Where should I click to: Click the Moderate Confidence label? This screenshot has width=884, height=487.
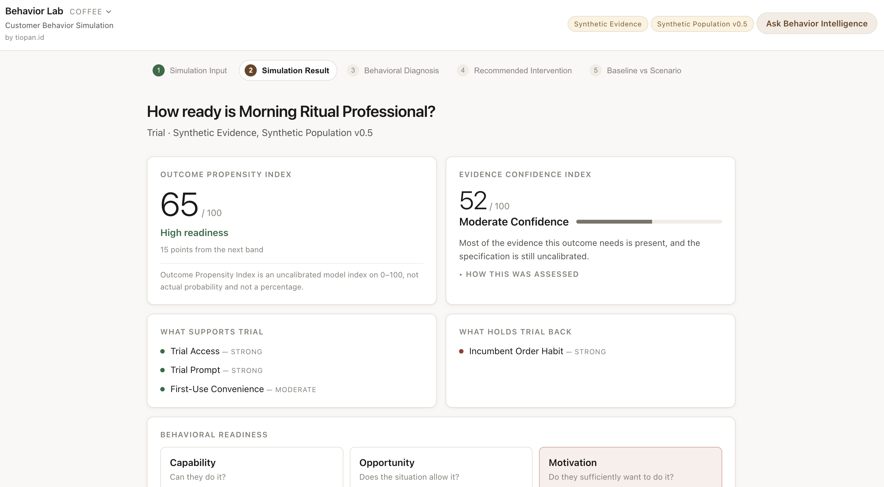(514, 222)
